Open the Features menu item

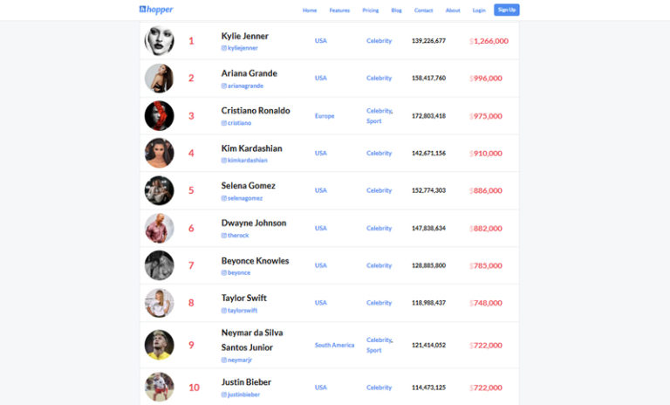pos(339,10)
